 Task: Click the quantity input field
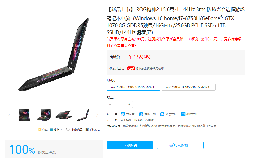coord(120,105)
